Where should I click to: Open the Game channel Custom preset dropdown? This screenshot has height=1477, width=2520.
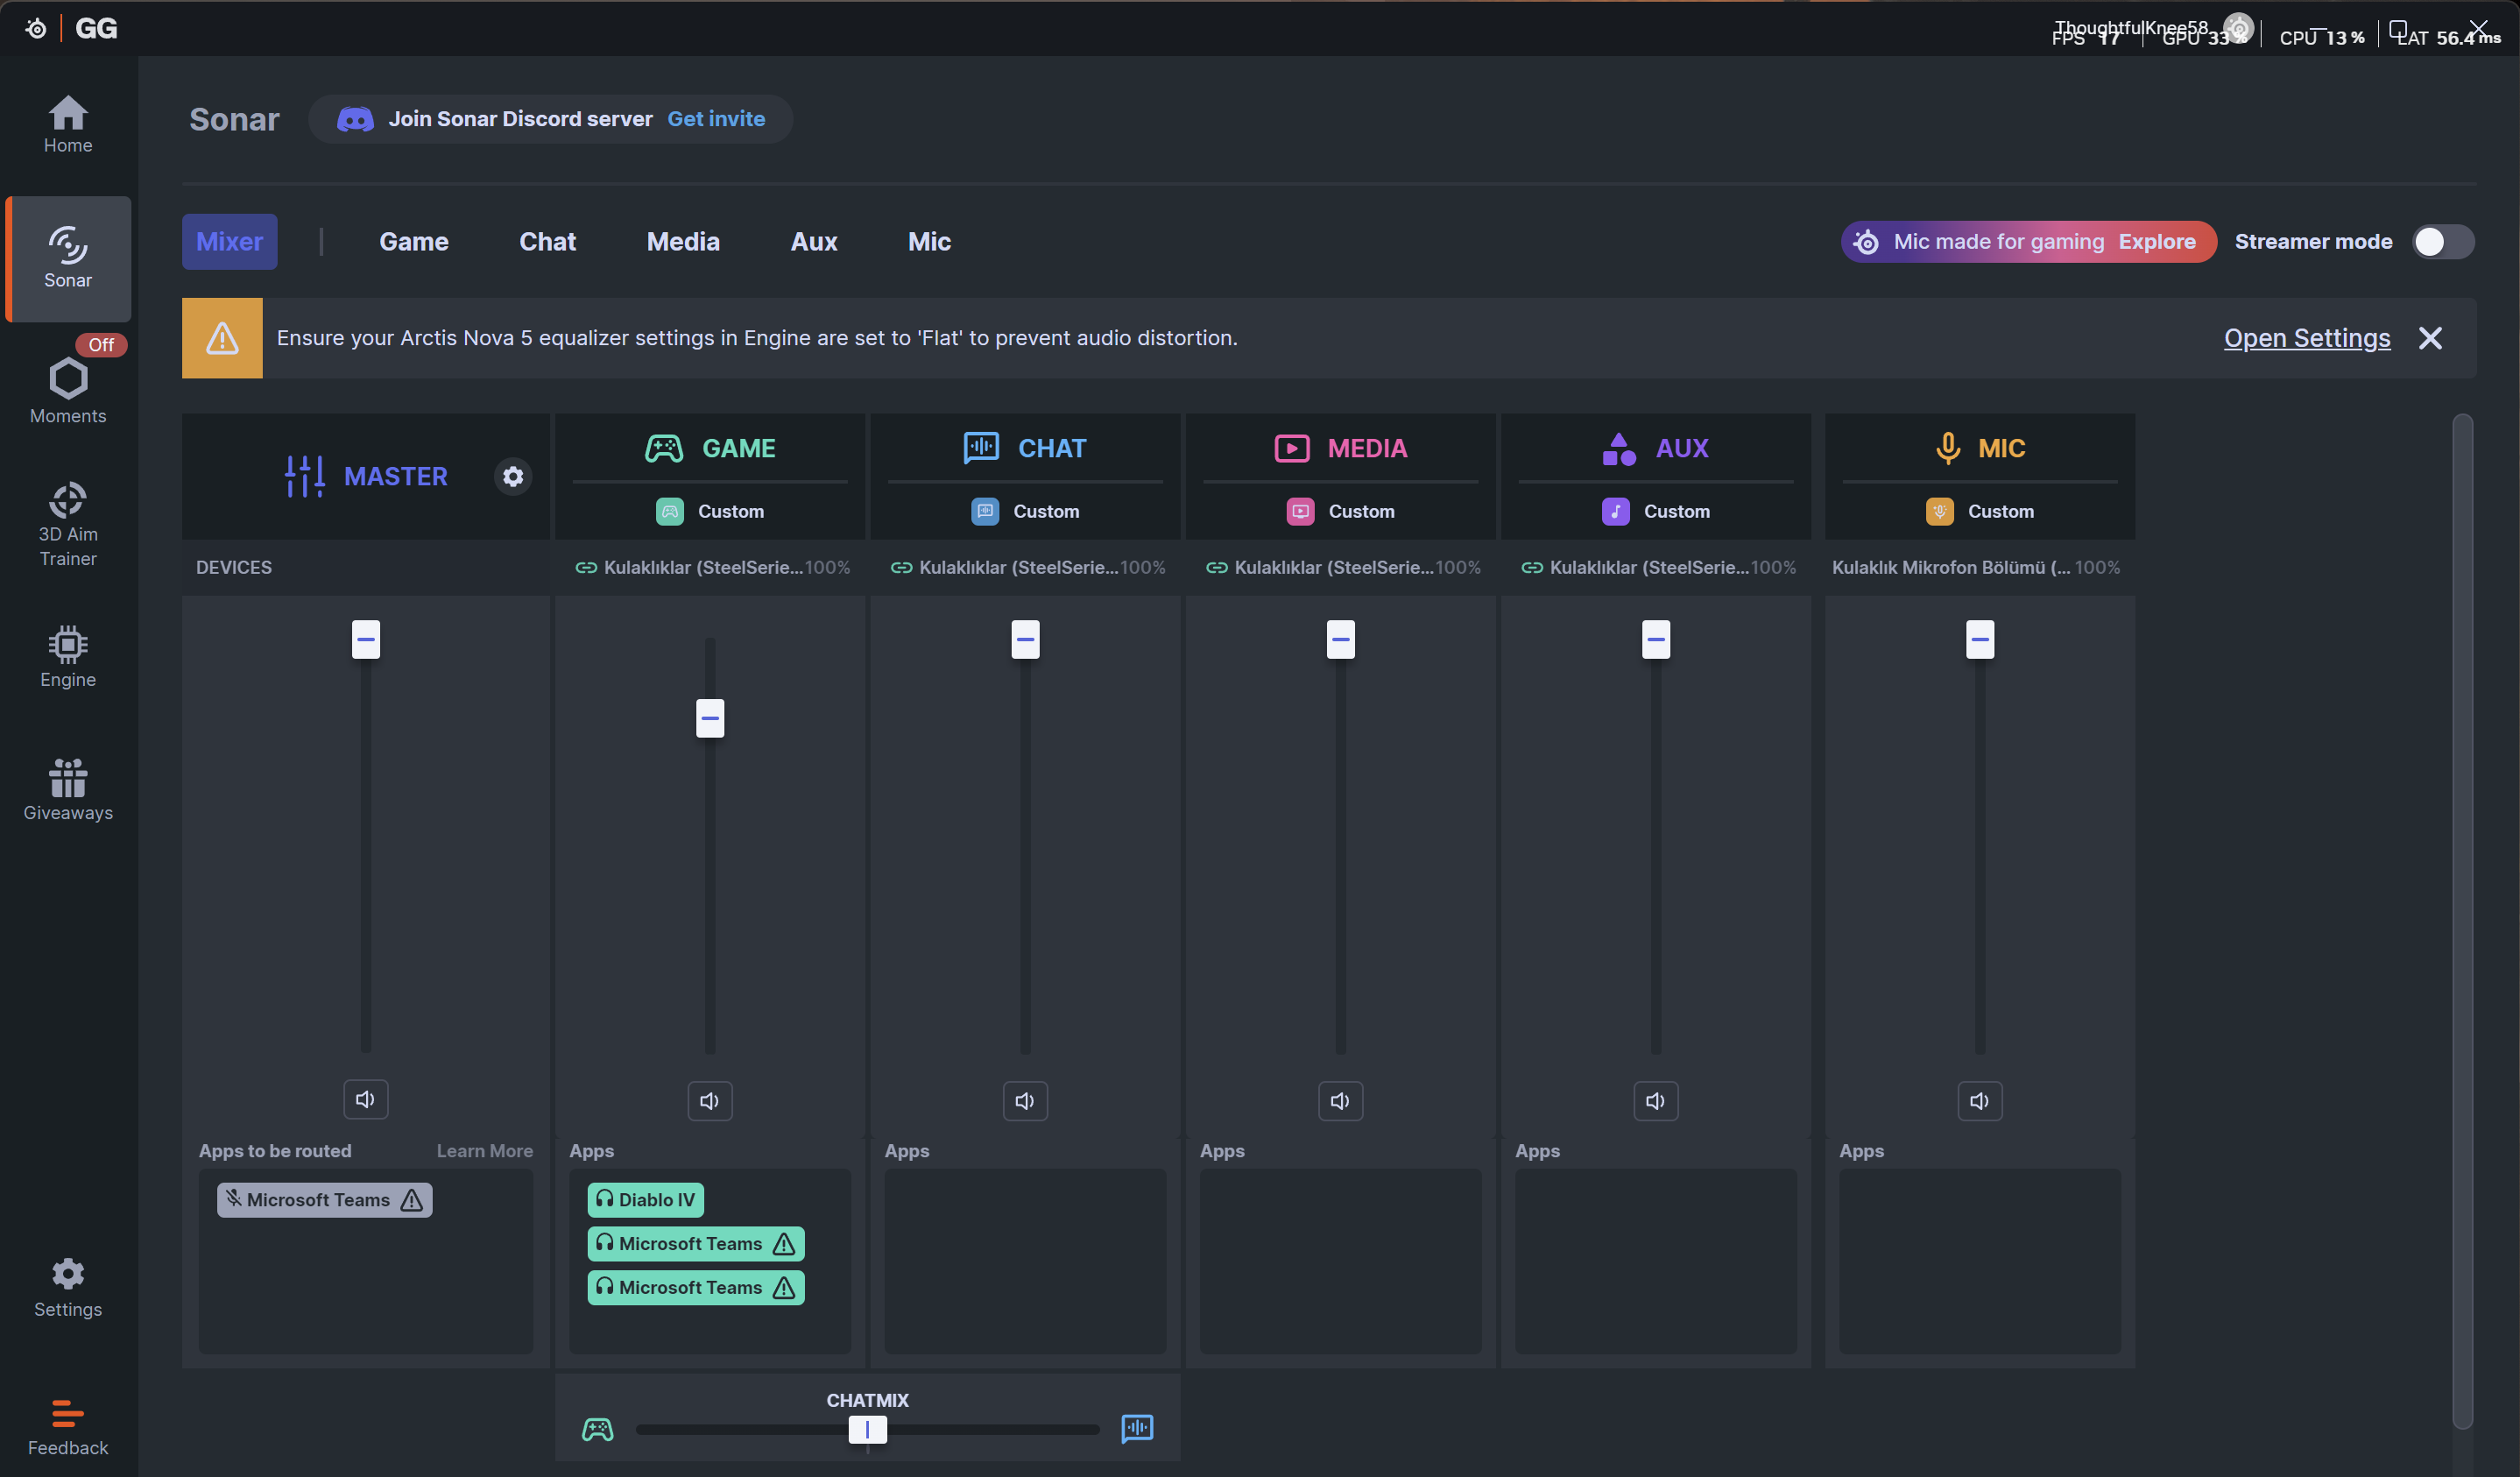coord(710,512)
